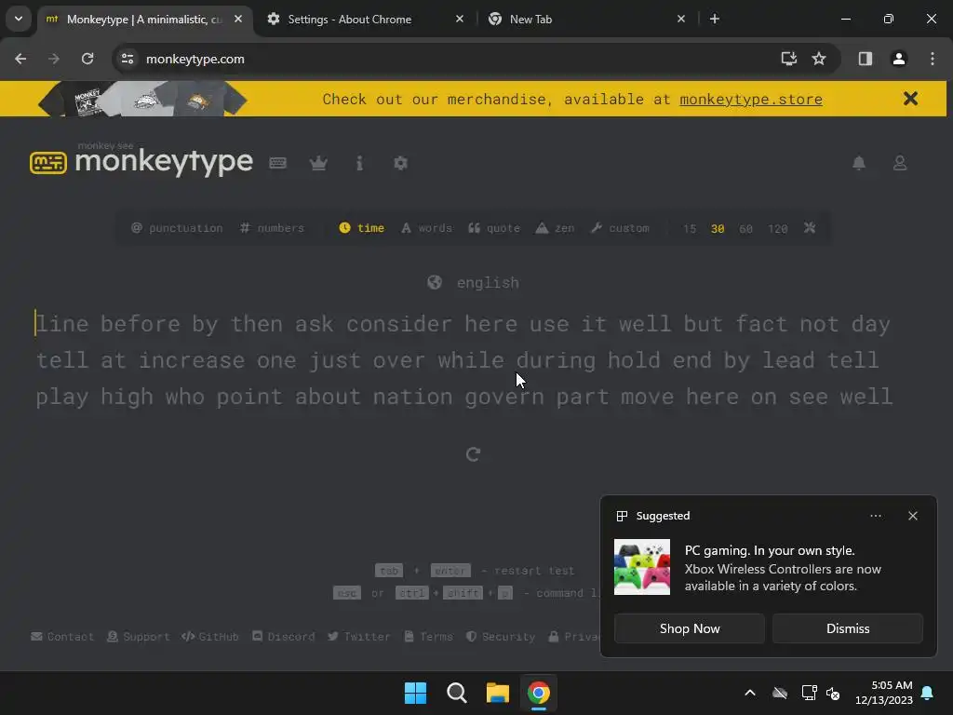
Task: Open the account profile icon in Monkeytype
Action: pyautogui.click(x=900, y=163)
